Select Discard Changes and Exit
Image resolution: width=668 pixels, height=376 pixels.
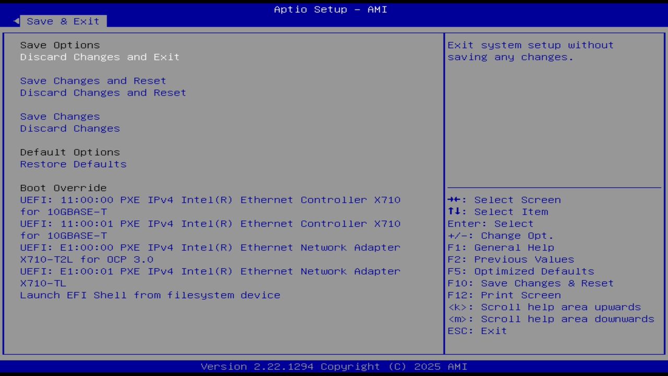[99, 57]
